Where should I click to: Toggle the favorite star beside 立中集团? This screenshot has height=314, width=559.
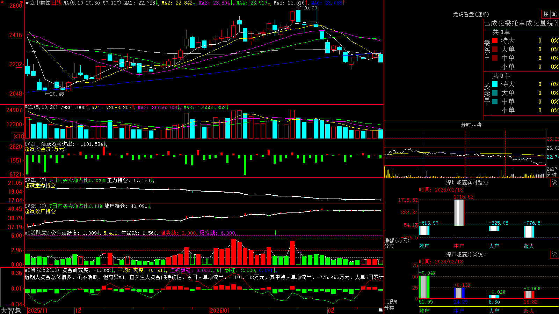27,3
